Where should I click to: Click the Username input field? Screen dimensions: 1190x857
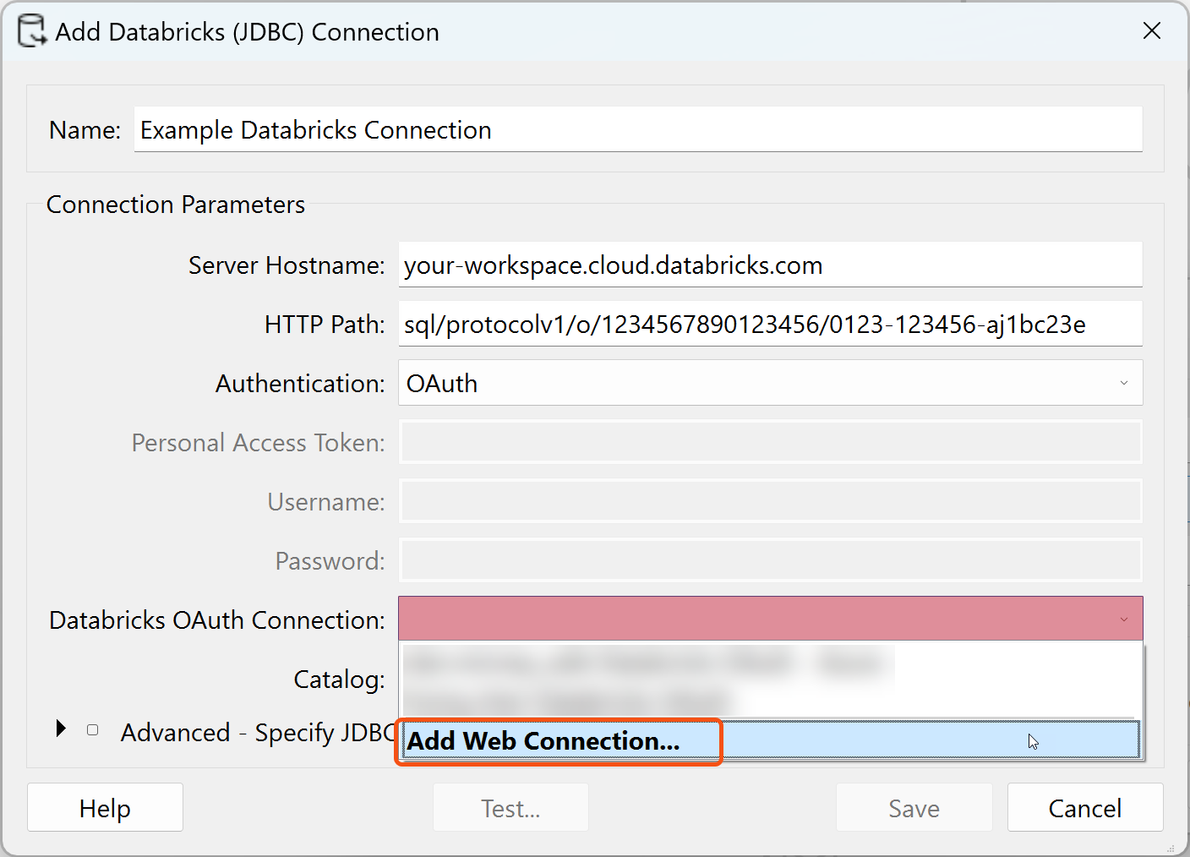(x=770, y=501)
